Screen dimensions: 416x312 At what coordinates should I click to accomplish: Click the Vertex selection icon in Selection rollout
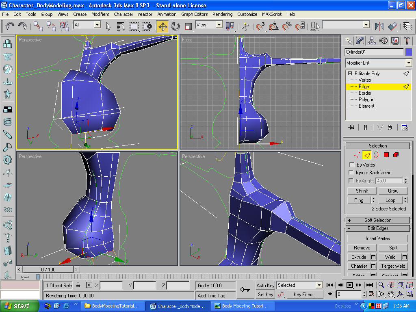(357, 155)
